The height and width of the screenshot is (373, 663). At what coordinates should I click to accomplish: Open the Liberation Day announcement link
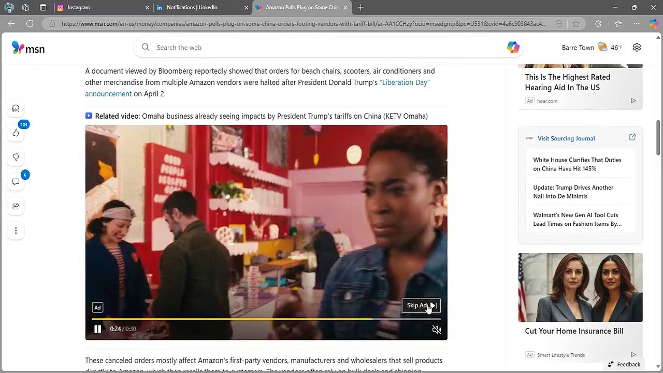pos(405,82)
